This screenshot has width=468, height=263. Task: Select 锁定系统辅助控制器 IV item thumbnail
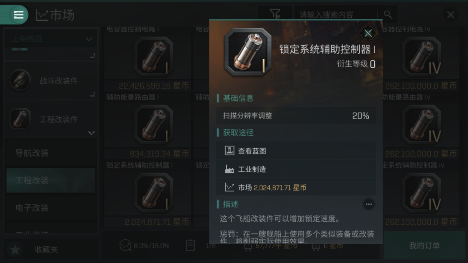421,193
